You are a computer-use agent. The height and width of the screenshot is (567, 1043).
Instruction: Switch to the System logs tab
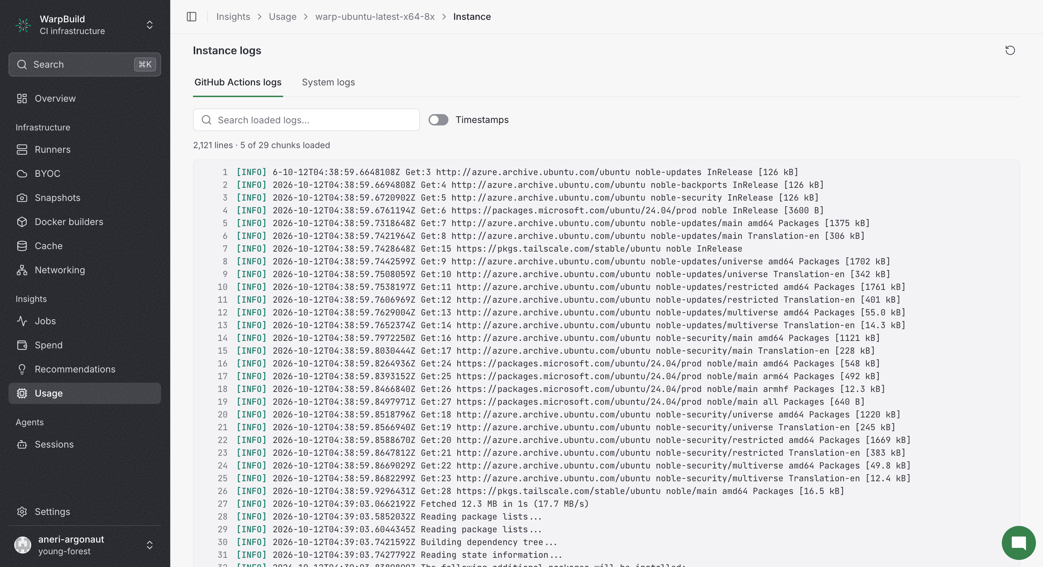coord(328,82)
